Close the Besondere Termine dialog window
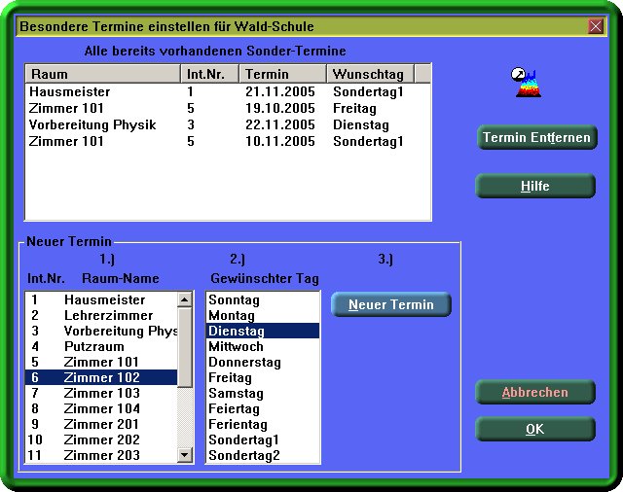 [x=596, y=26]
